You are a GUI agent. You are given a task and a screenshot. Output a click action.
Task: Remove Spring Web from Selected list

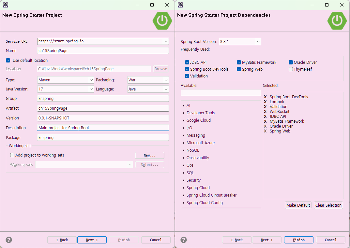[x=265, y=131]
